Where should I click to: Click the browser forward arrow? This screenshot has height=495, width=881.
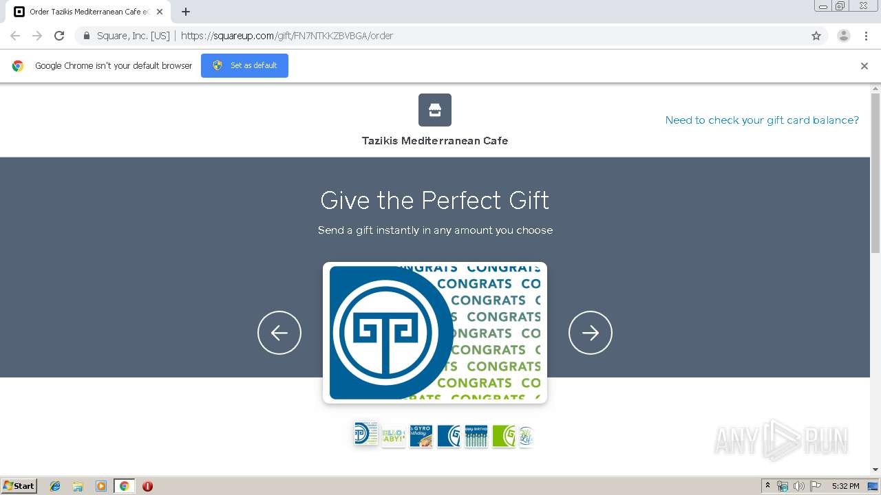pos(37,36)
